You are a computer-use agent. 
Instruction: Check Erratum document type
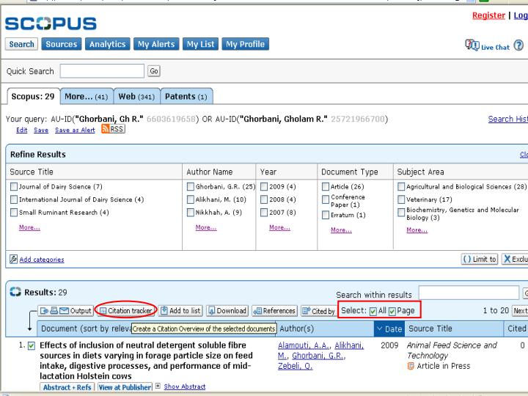click(326, 215)
